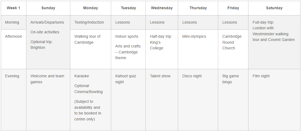Image resolution: width=301 pixels, height=131 pixels.
Task: Select Walking tour of Cambridge cell
Action: [x=87, y=40]
